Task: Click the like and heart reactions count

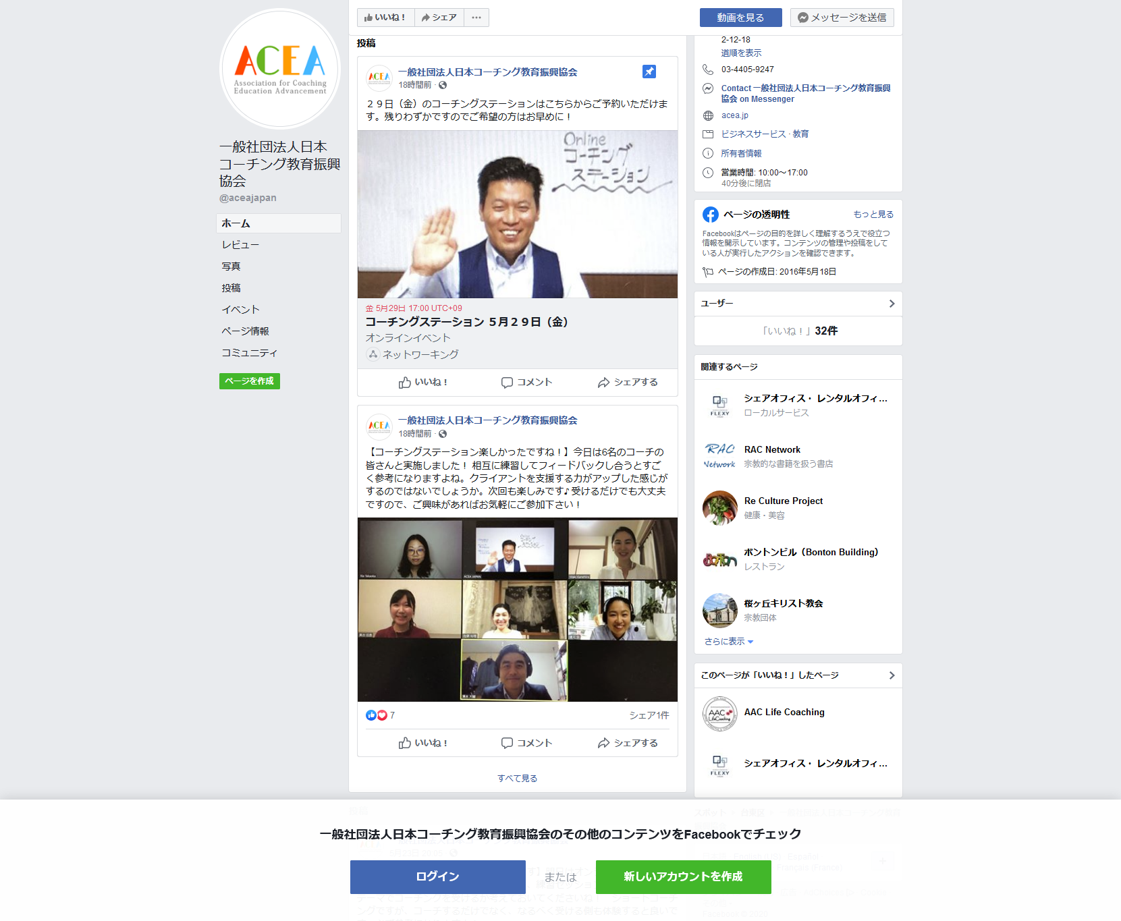Action: tap(381, 715)
